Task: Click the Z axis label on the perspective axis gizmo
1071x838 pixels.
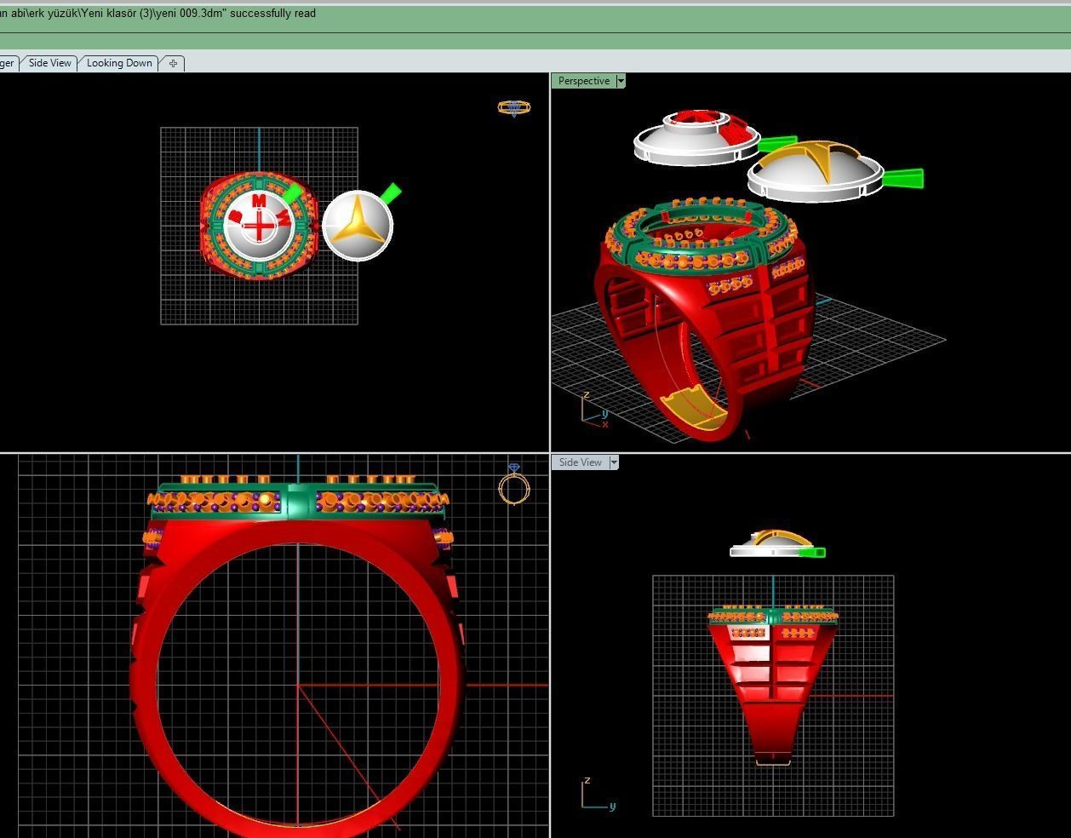Action: [x=584, y=394]
